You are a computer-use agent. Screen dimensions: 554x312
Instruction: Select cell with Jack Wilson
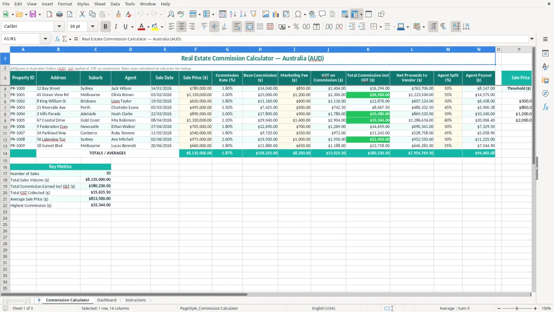click(x=131, y=88)
